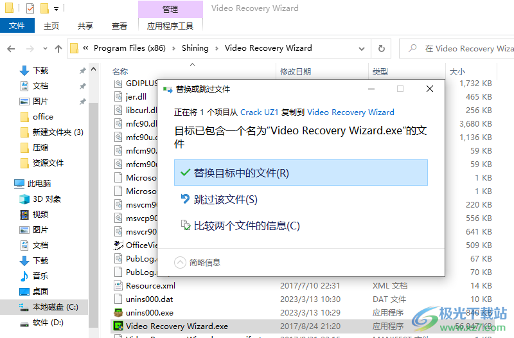This screenshot has height=338, width=514.
Task: Go back with the left arrow
Action: 11,49
